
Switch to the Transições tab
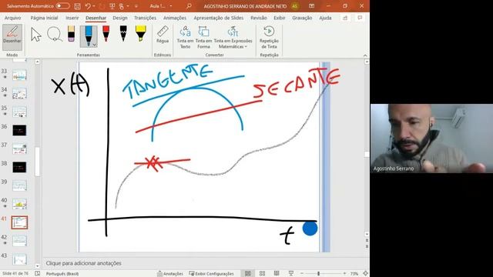point(146,18)
